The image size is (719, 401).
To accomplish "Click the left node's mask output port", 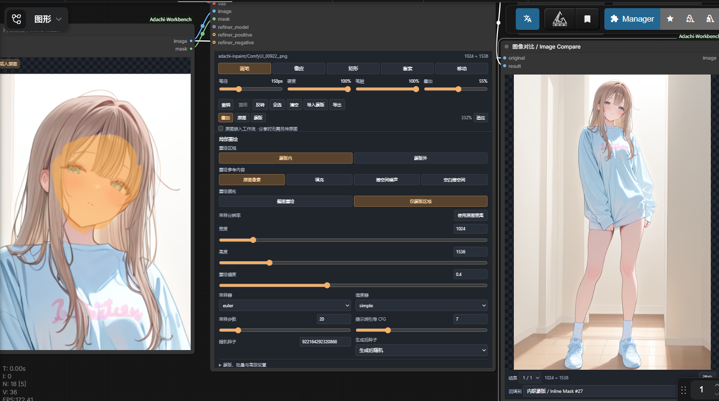I will pyautogui.click(x=191, y=49).
